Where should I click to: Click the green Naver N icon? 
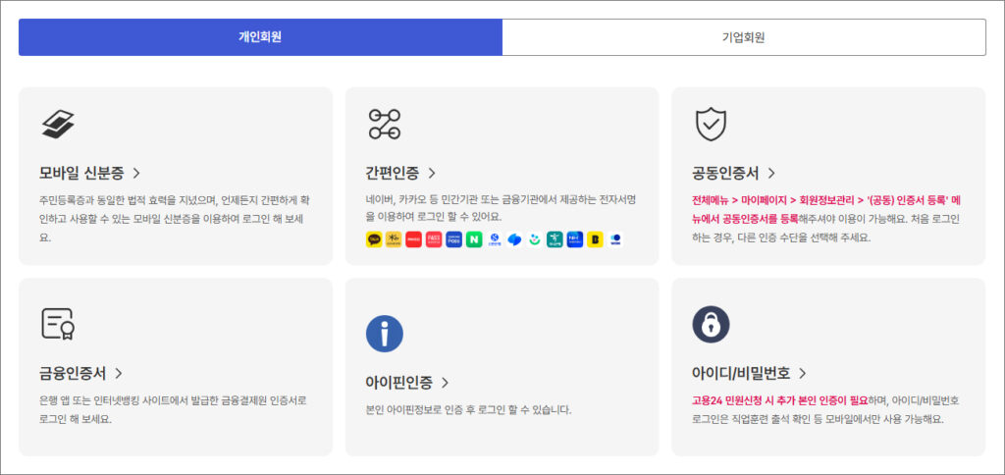coord(474,239)
